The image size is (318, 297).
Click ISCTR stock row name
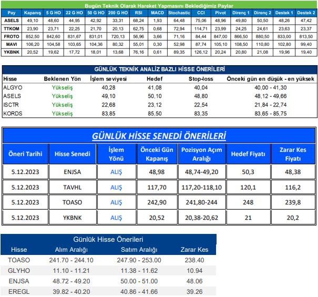click(x=11, y=105)
